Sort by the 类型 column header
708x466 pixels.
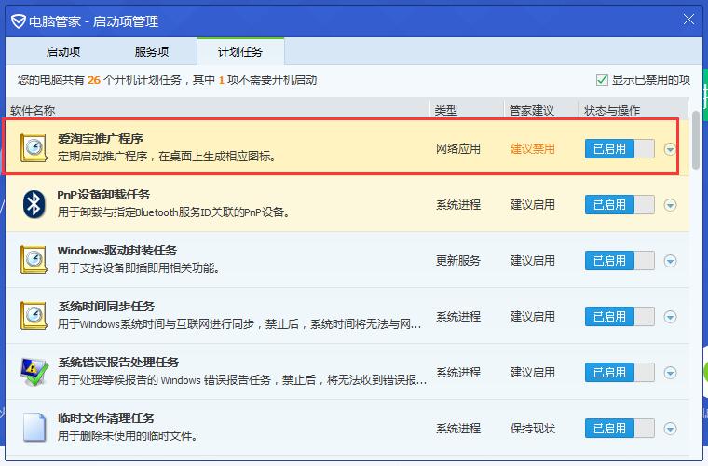[445, 110]
